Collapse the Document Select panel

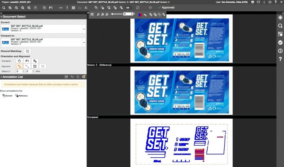[1, 17]
